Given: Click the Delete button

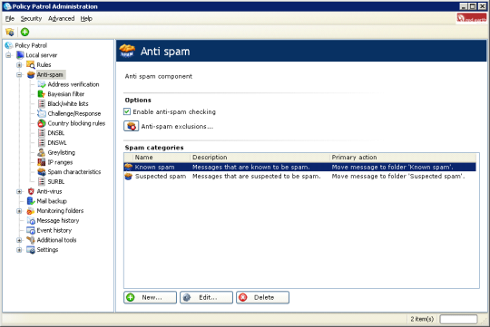Looking at the screenshot, I should pyautogui.click(x=263, y=297).
